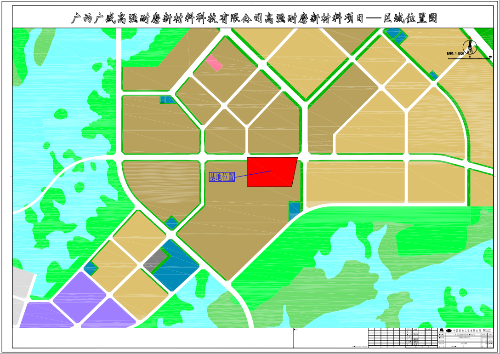Click the small blue parcel pair in northwest block

[x=166, y=99]
